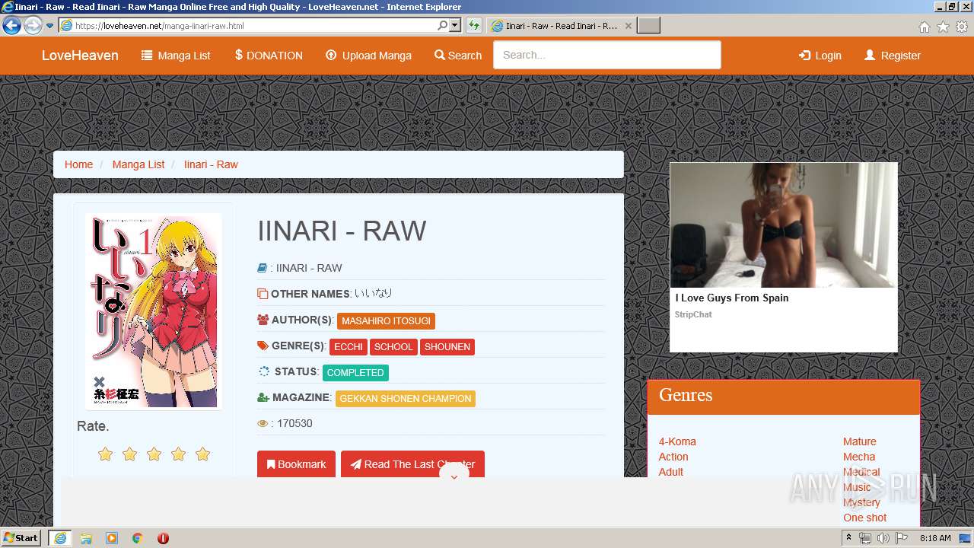Open Chrome taskbar icon
The width and height of the screenshot is (974, 548).
point(138,538)
